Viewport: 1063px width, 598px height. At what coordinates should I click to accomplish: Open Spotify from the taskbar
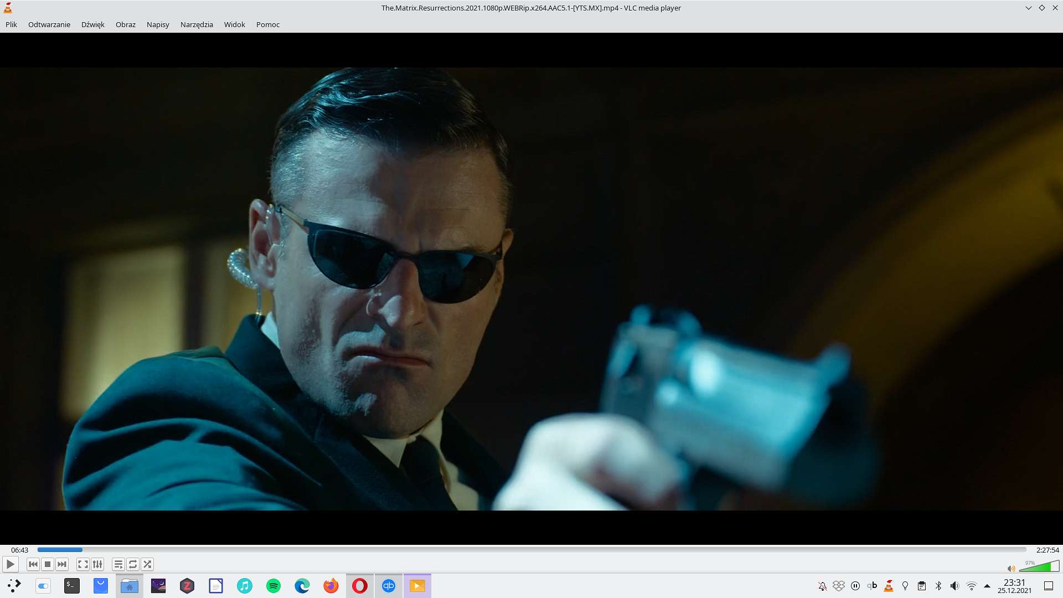274,586
